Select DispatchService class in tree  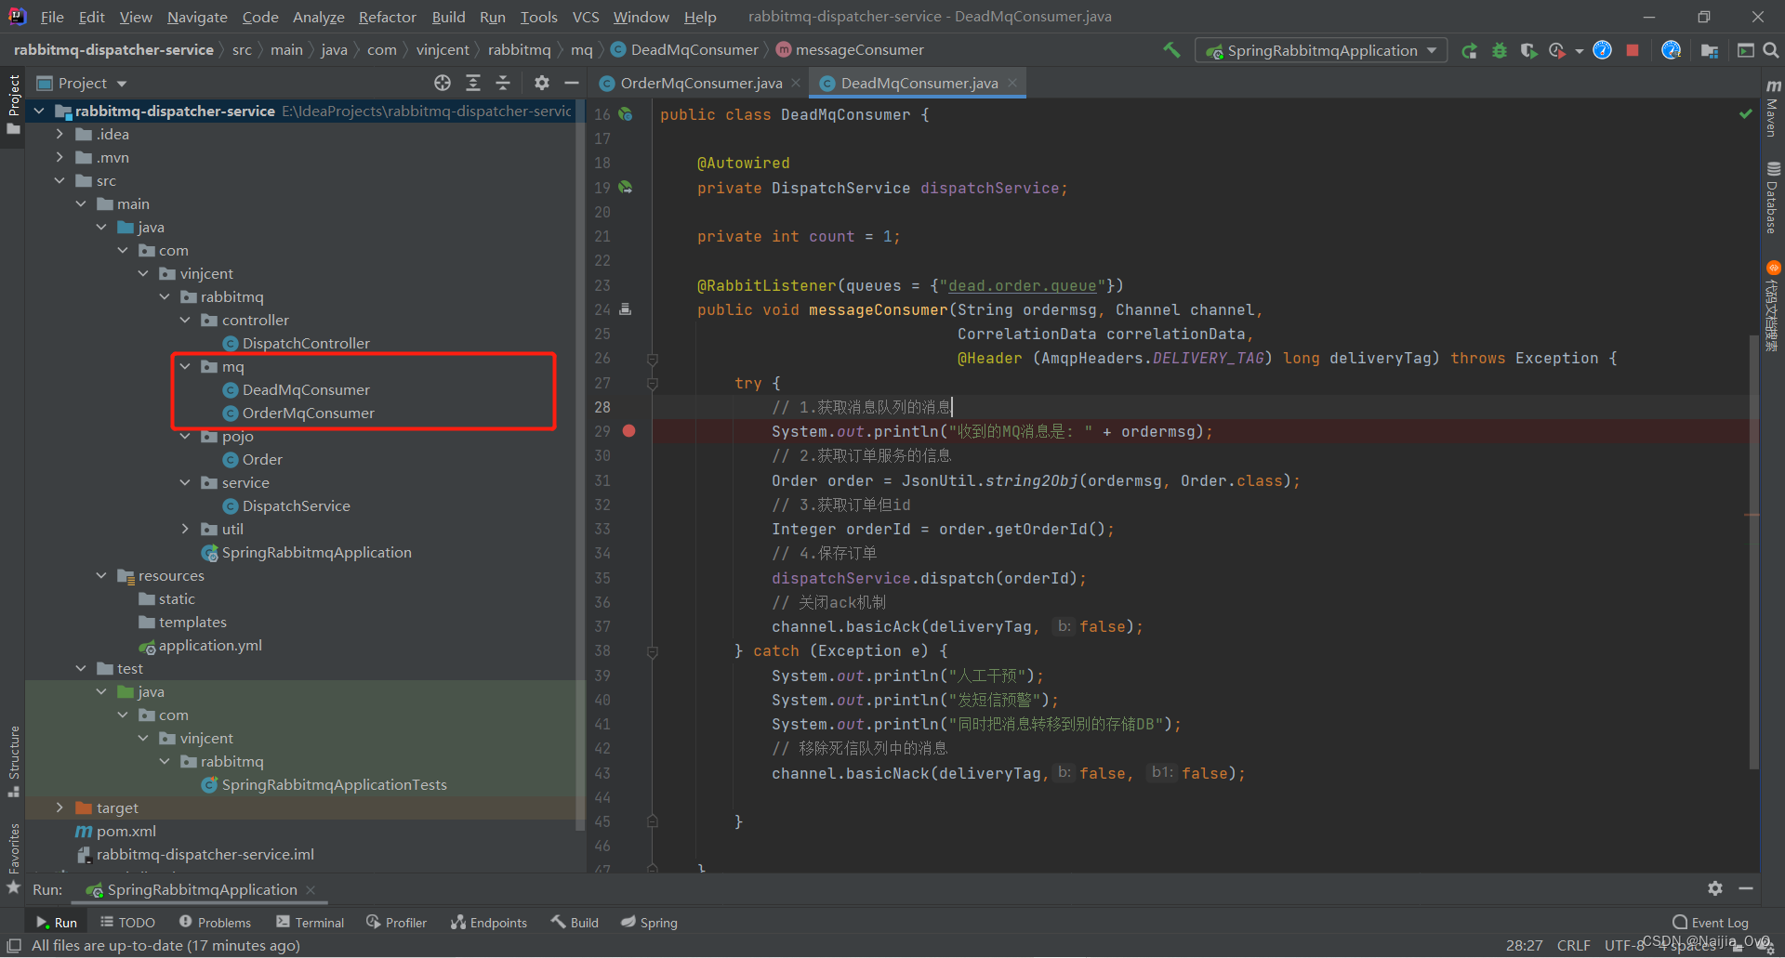[296, 505]
